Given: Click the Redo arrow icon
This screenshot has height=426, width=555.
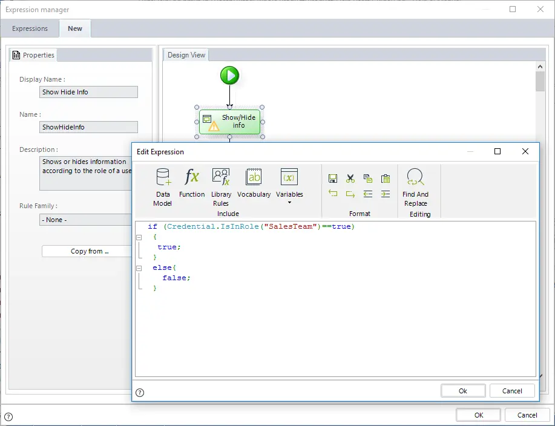Looking at the screenshot, I should 350,194.
